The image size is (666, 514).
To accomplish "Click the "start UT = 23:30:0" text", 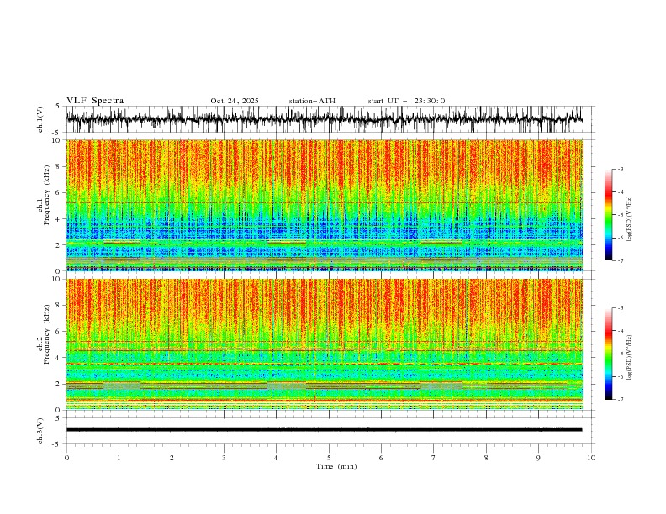I will [406, 101].
